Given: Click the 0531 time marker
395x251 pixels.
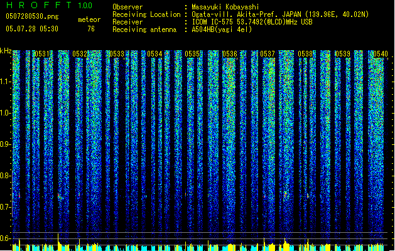Looking at the screenshot, I should click(x=42, y=54).
